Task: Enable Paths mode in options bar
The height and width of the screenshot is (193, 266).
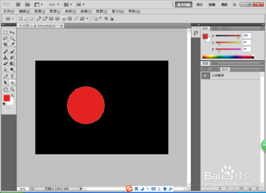Action: click(x=26, y=19)
